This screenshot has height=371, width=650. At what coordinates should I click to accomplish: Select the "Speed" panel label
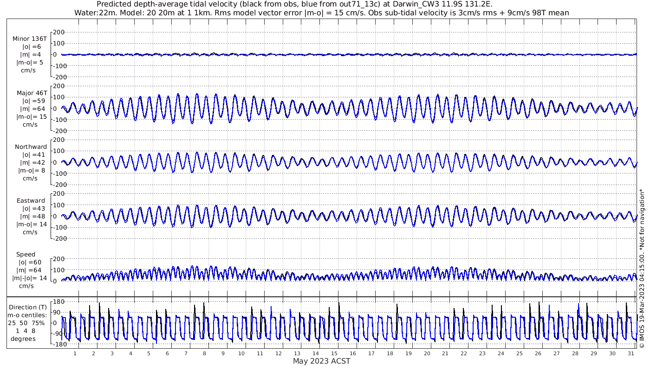26,255
